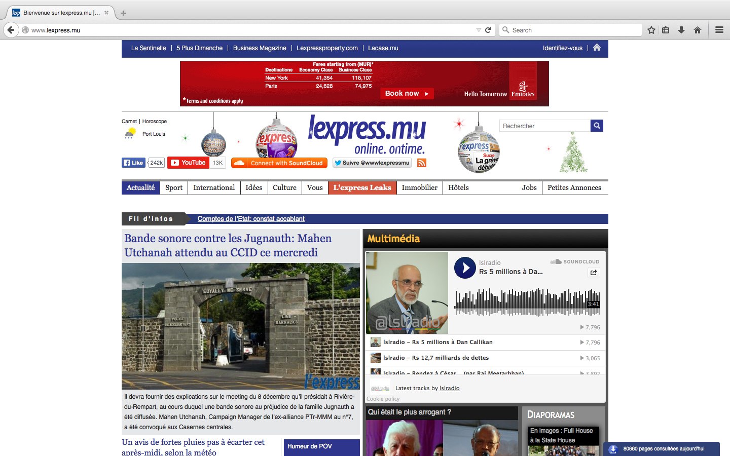The image size is (730, 456).
Task: Open Comptes de l'Etat headline link
Action: point(251,218)
